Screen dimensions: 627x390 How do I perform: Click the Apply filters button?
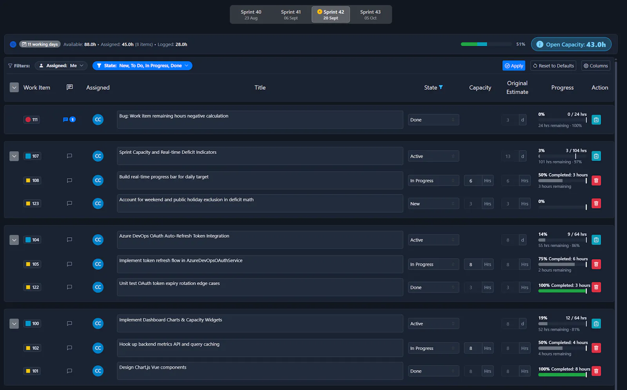514,66
